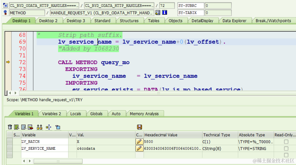Switch to Desktop 1 tab
The image size is (296, 165).
pos(21,21)
